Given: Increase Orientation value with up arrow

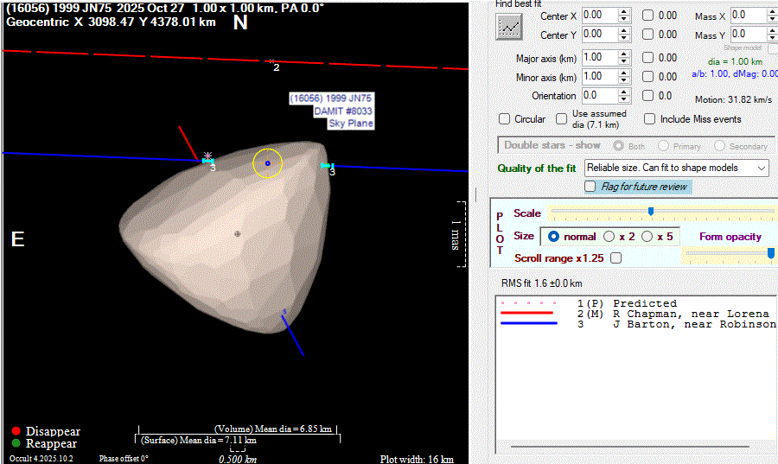Looking at the screenshot, I should pyautogui.click(x=624, y=92).
